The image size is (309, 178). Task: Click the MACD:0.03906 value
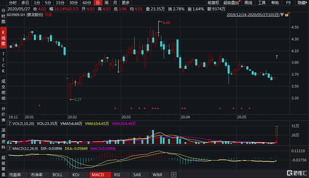(103, 149)
